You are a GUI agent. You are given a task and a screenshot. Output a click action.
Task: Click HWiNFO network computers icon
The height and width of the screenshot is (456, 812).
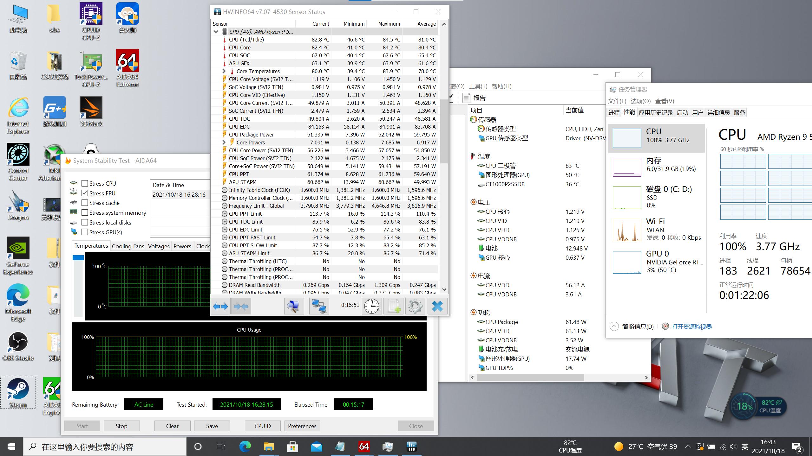point(319,306)
